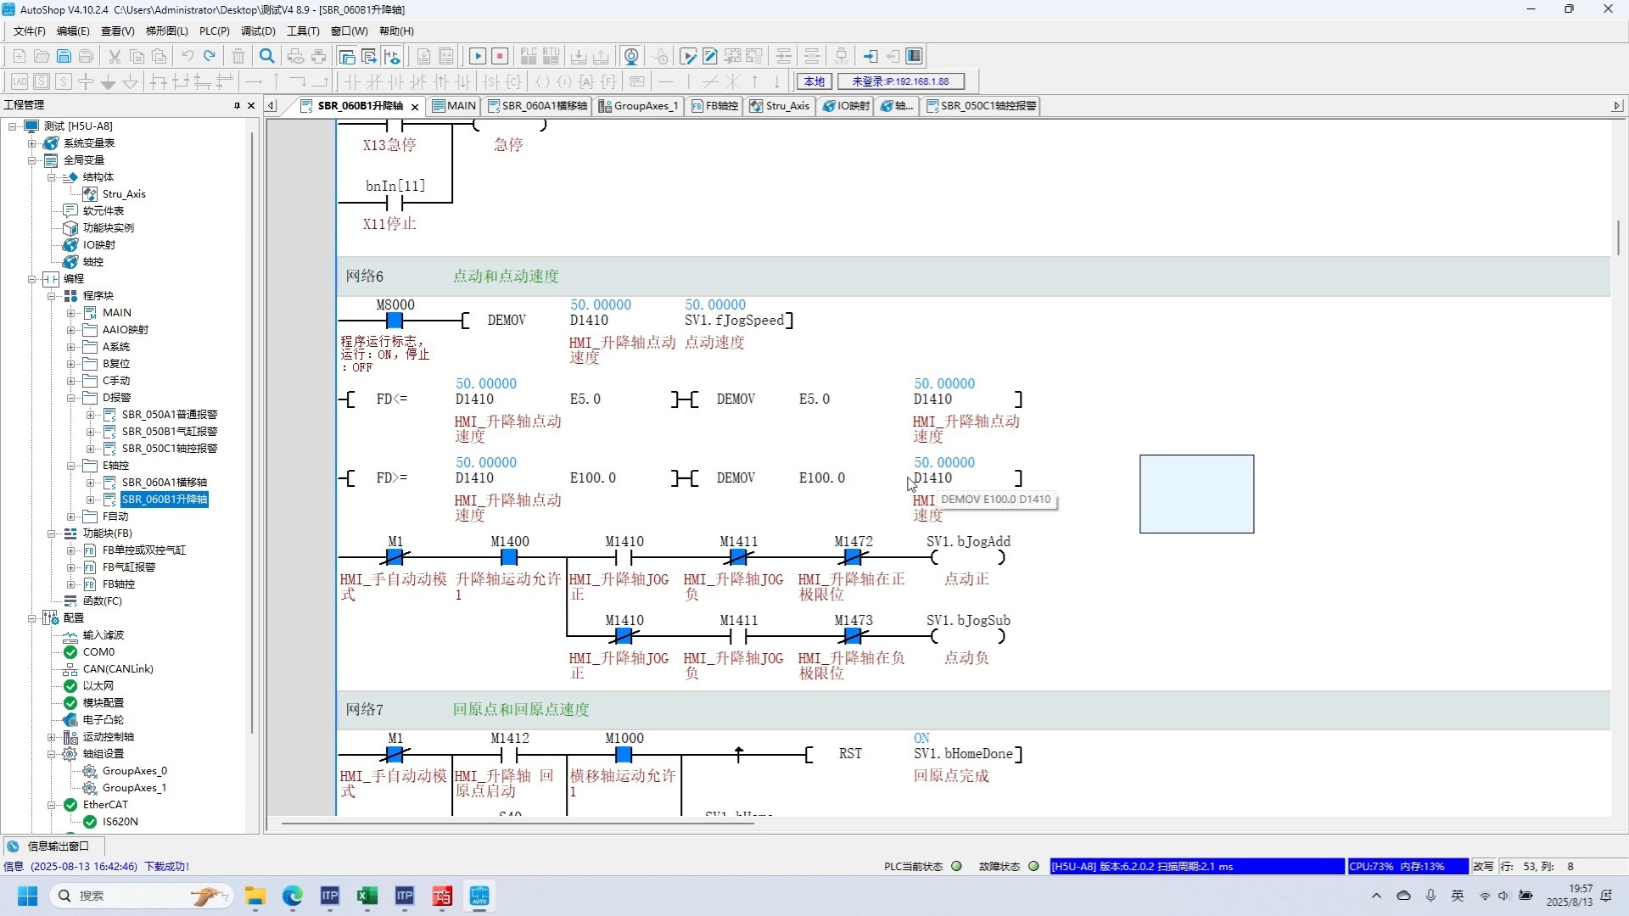Click the Redo arrow icon
The height and width of the screenshot is (916, 1629).
click(x=210, y=56)
